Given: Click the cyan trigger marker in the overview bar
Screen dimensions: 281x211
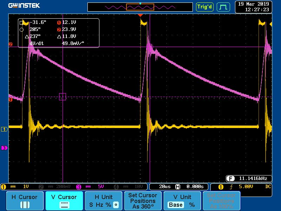Looking at the screenshot, I should tap(140, 4).
